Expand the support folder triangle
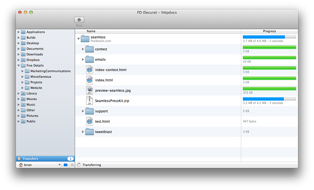The height and width of the screenshot is (190, 314). tap(83, 111)
